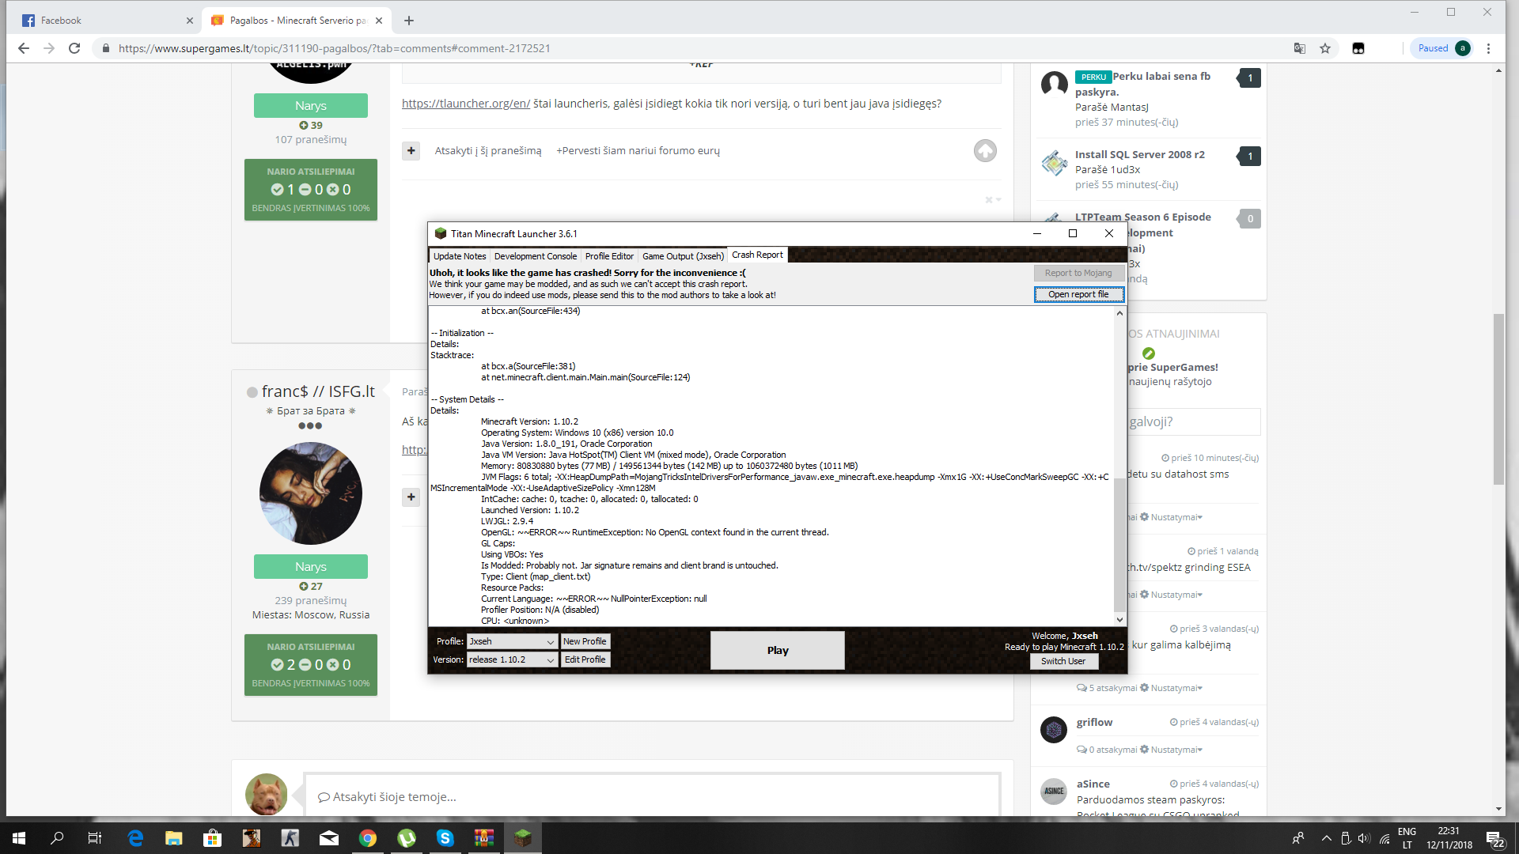Click the tlauncher.org link in post
Viewport: 1519px width, 854px height.
point(466,104)
